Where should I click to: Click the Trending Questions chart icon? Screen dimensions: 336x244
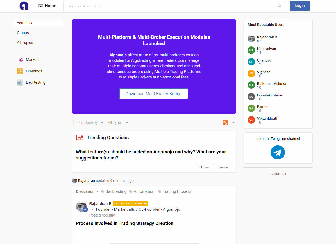click(80, 138)
